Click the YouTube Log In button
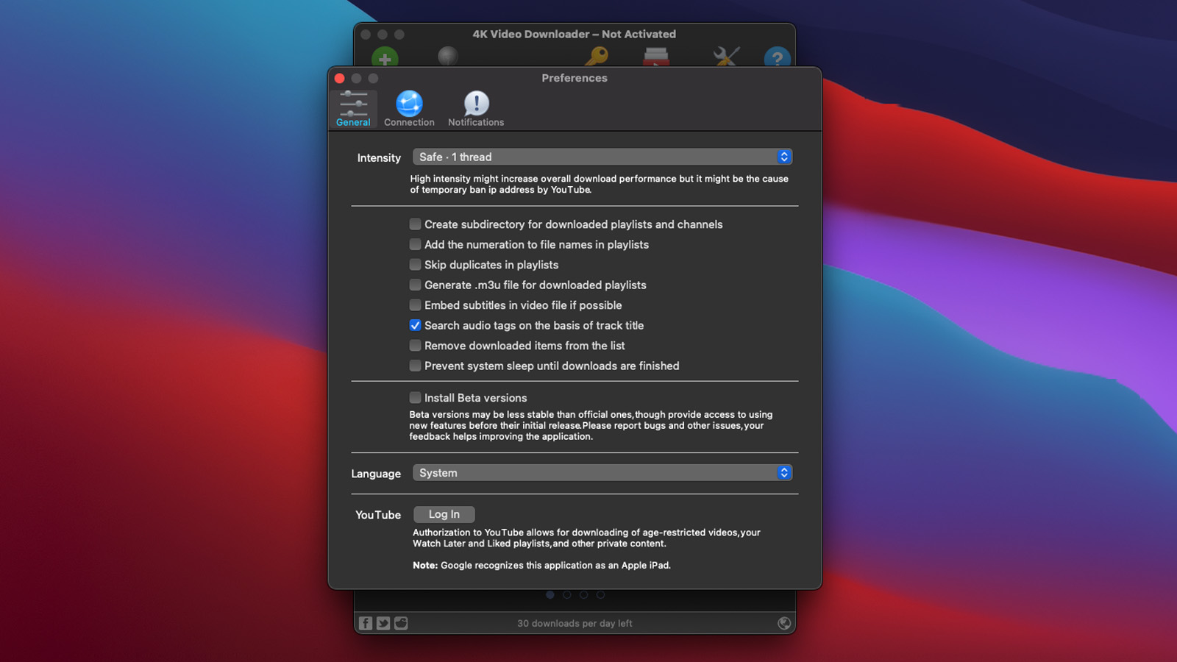The image size is (1177, 662). point(444,514)
